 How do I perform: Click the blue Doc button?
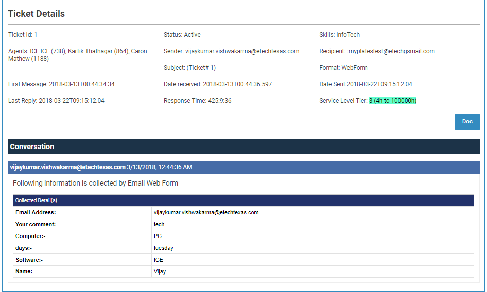(x=467, y=122)
